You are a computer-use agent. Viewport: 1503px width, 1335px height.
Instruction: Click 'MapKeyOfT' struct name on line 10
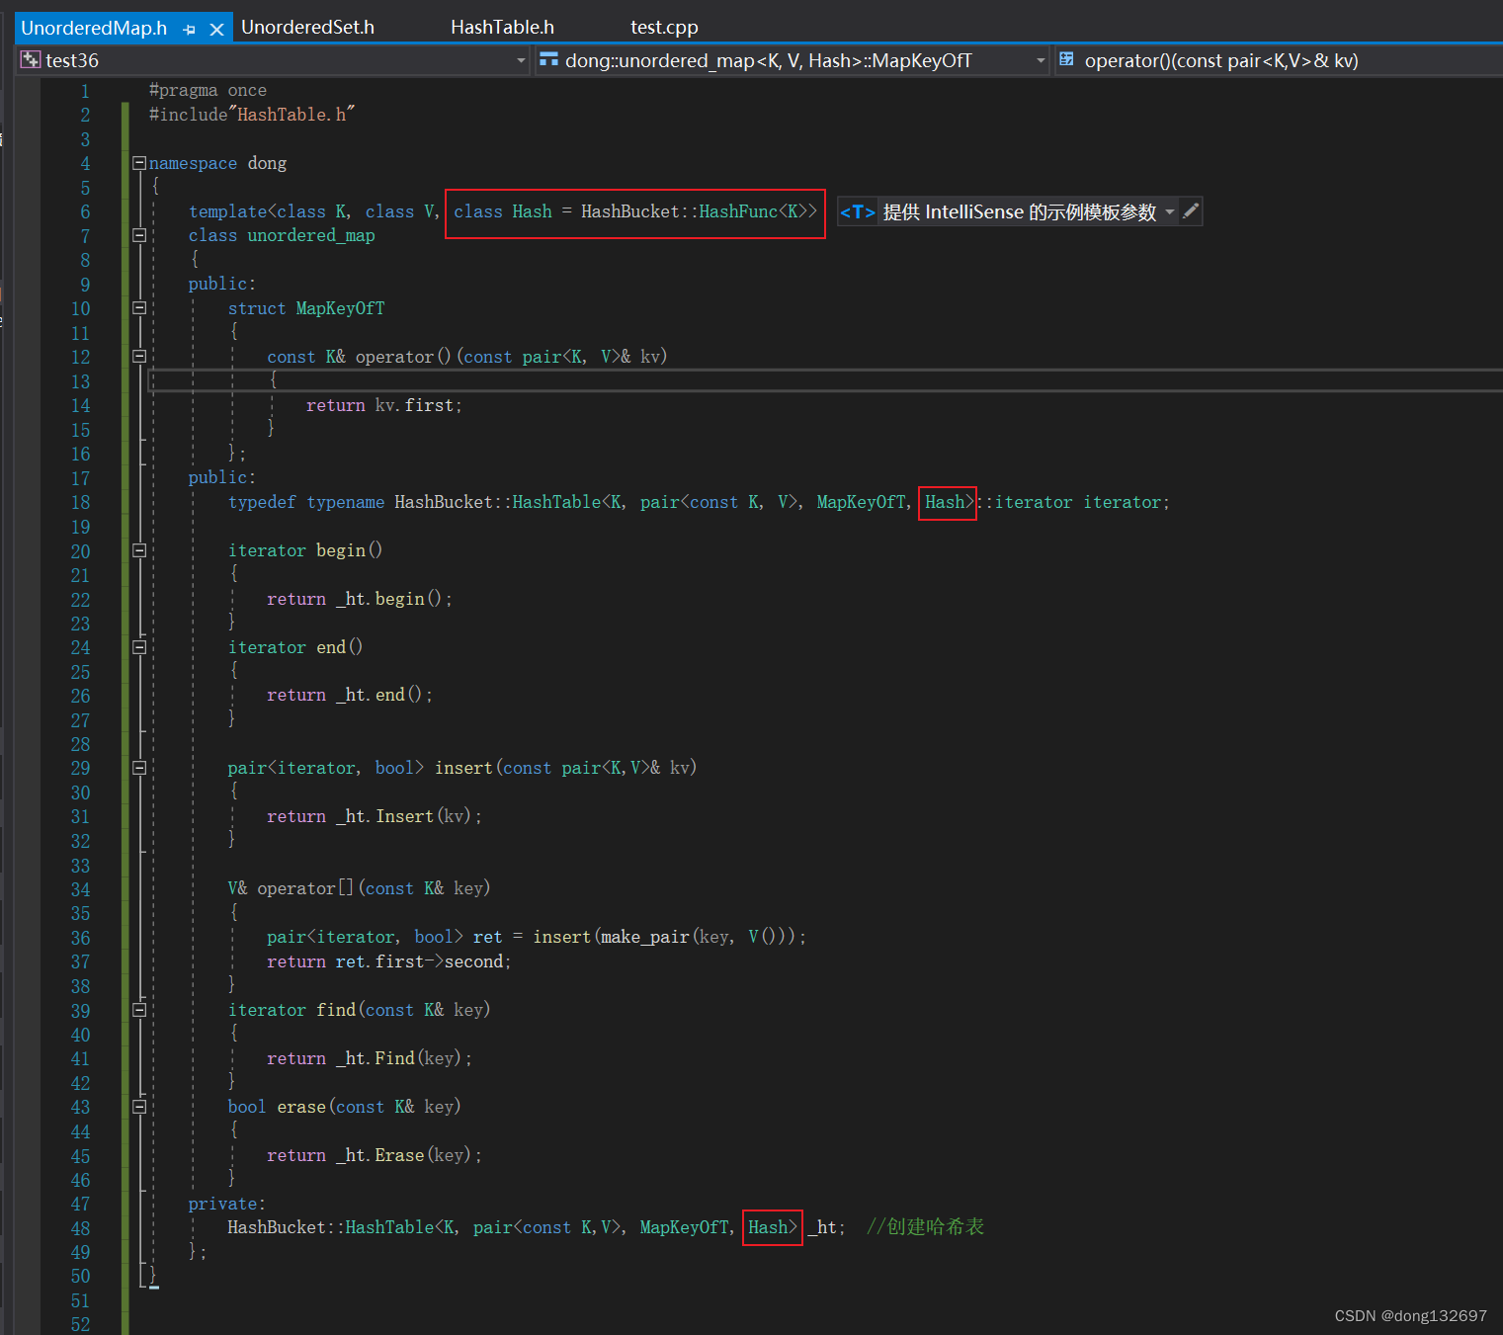[x=340, y=308]
